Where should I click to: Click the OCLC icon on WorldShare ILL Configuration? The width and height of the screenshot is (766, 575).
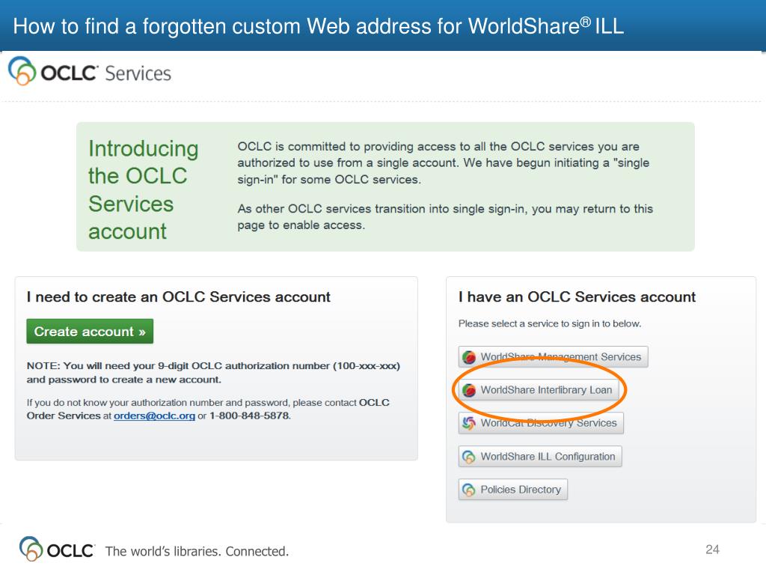click(469, 457)
